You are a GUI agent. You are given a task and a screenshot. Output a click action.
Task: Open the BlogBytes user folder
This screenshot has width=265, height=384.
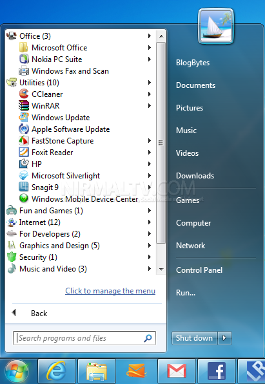click(193, 63)
